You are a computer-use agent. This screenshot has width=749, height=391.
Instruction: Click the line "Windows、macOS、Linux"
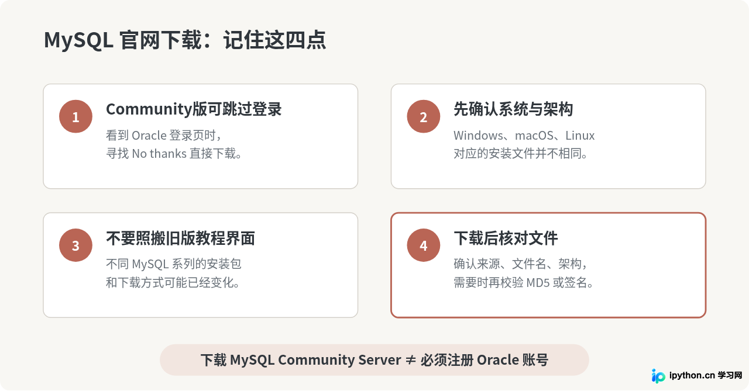[524, 136]
